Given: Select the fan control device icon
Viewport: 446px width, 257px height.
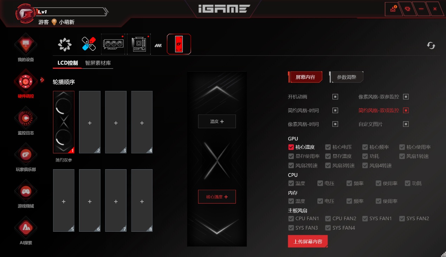Looking at the screenshot, I should tap(65, 44).
